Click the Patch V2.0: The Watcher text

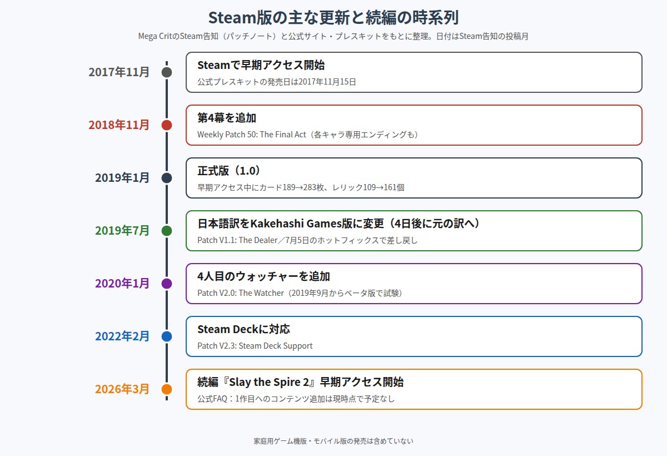point(300,293)
